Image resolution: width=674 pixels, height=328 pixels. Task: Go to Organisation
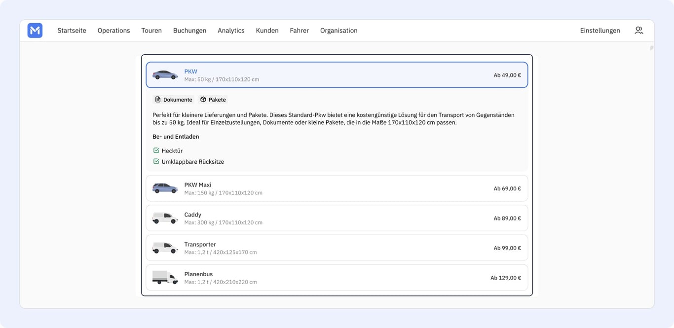coord(338,31)
